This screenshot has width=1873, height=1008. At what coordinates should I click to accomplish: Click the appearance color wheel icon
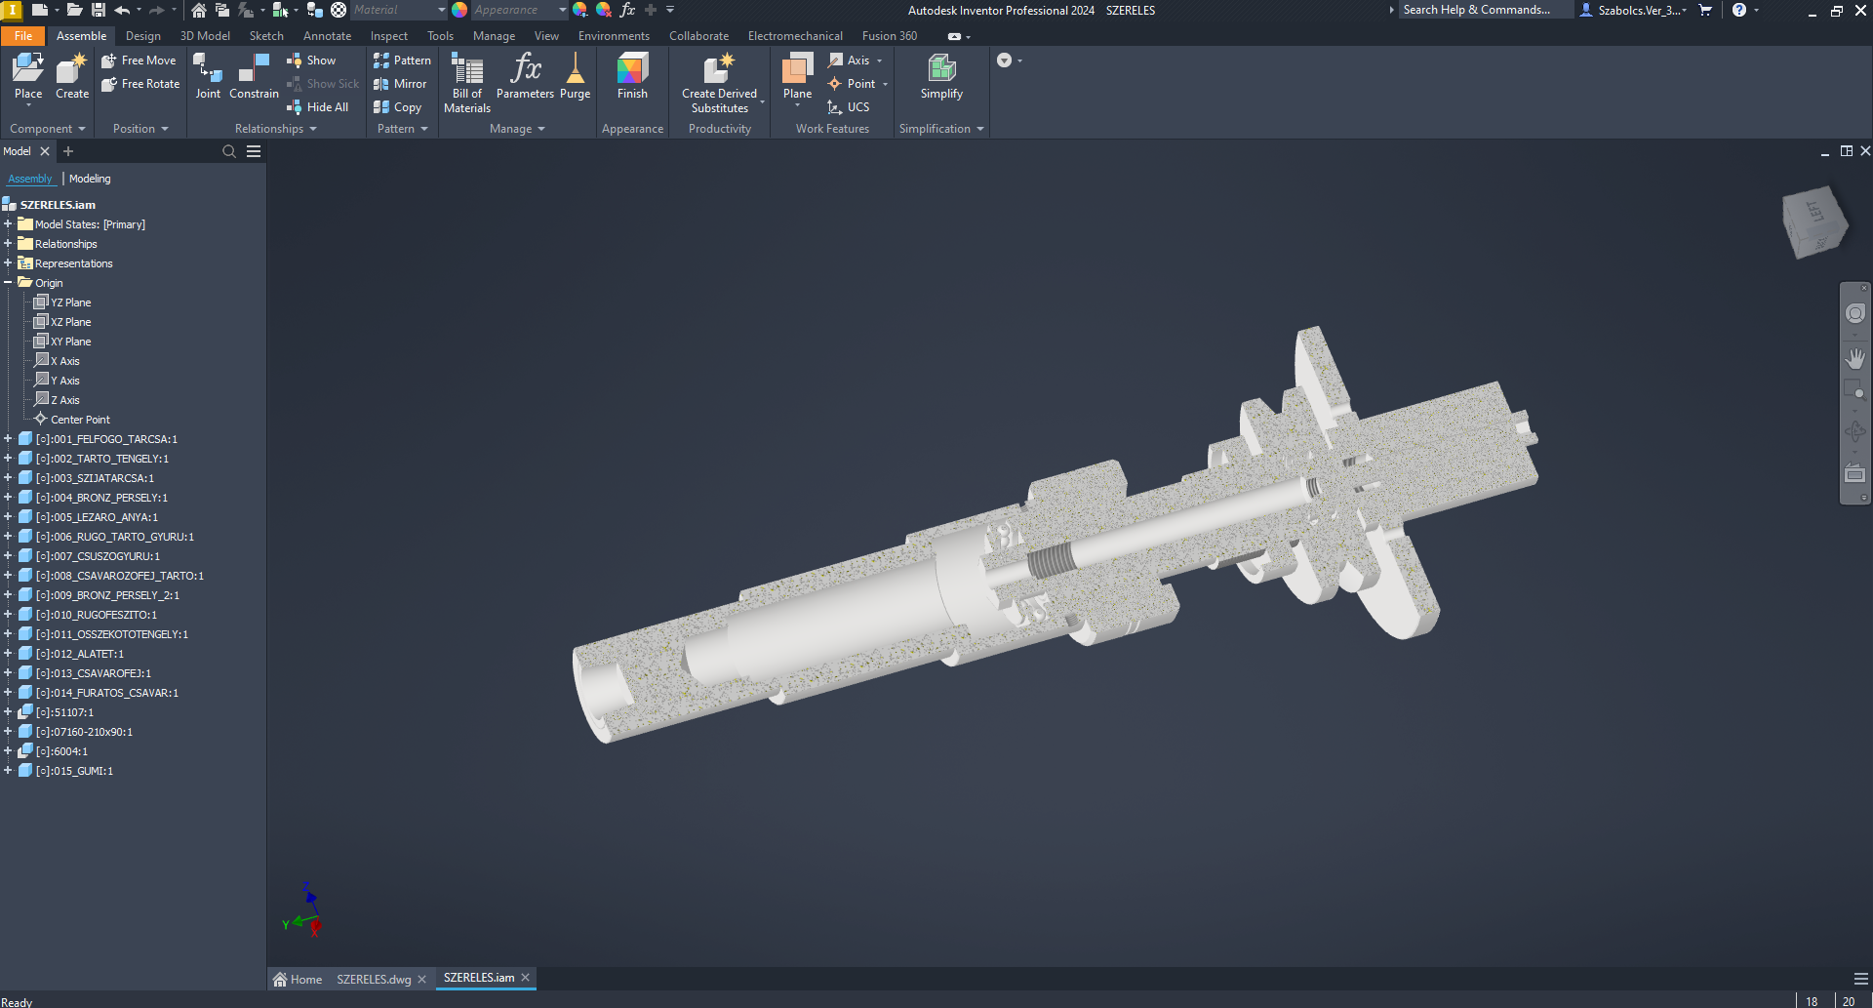click(x=458, y=10)
